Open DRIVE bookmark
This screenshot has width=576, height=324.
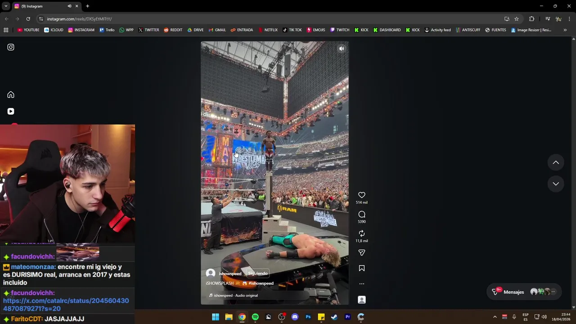coord(196,30)
